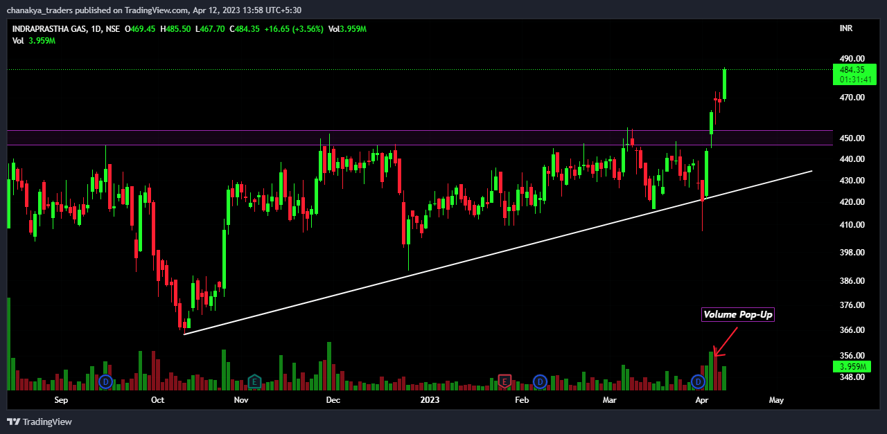
Task: Click the 490.00 price axis label
Action: [852, 59]
